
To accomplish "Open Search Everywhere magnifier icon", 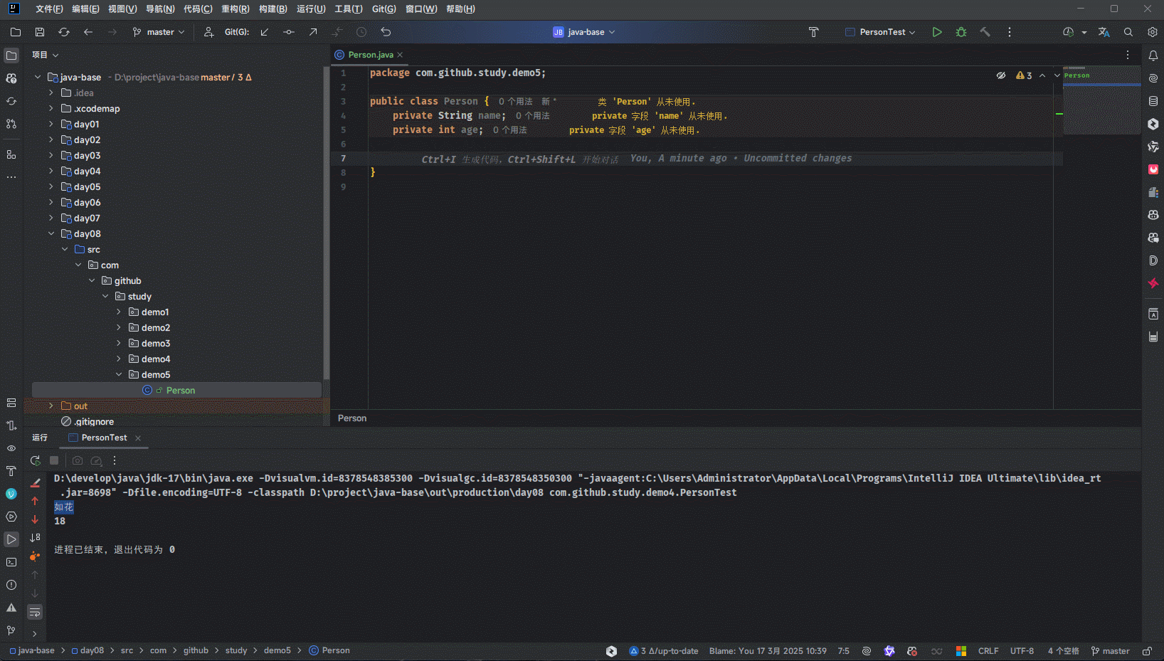I will coord(1128,32).
